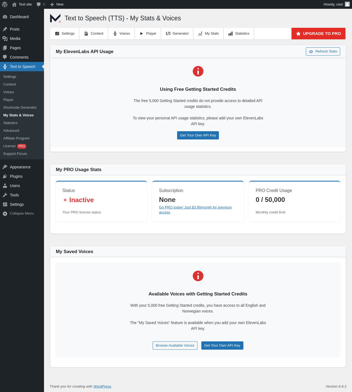Screen dimensions: 352x392
Task: Click the Tools wrench icon
Action: click(x=5, y=195)
